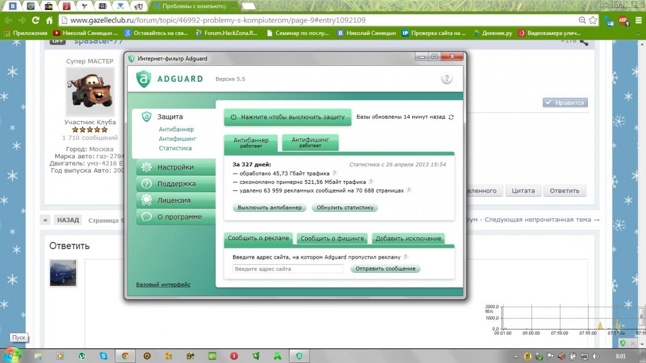Reload the browser page
The image size is (646, 363).
tap(36, 20)
